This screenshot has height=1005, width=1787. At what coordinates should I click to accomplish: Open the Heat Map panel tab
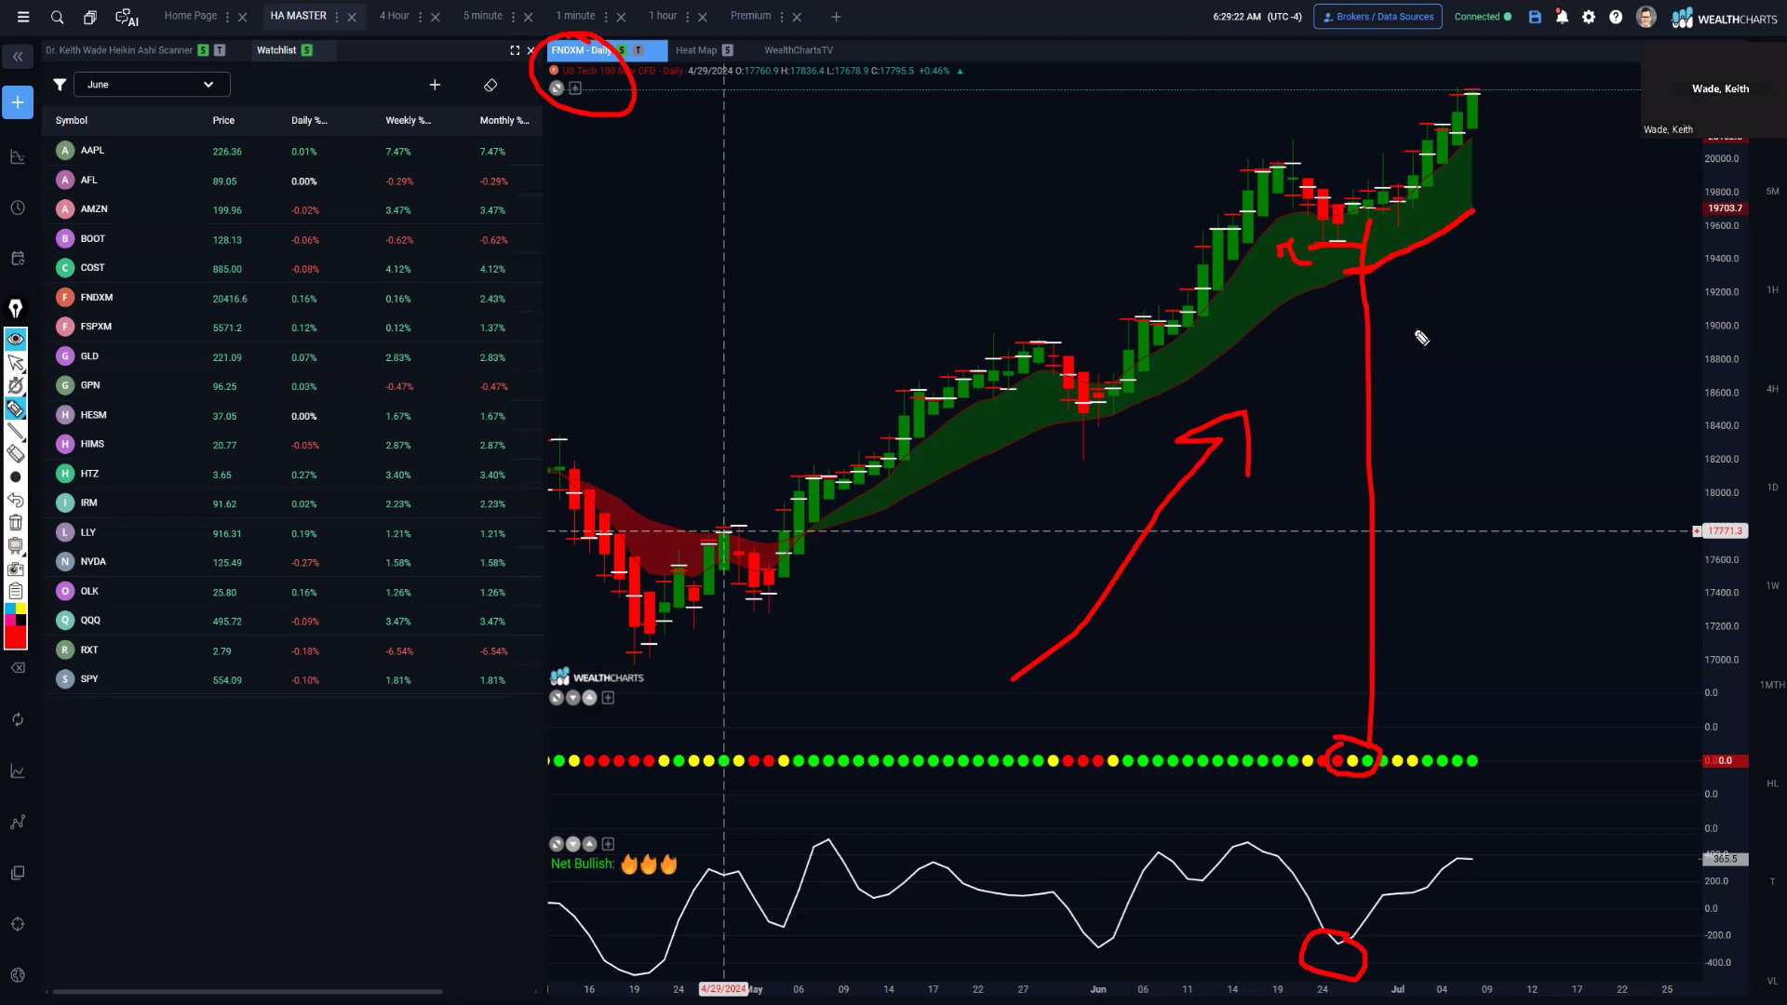pyautogui.click(x=696, y=50)
